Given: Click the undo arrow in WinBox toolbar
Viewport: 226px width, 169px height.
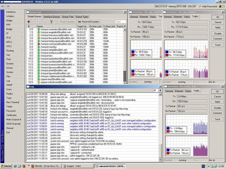Looking at the screenshot, I should [x=3, y=6].
